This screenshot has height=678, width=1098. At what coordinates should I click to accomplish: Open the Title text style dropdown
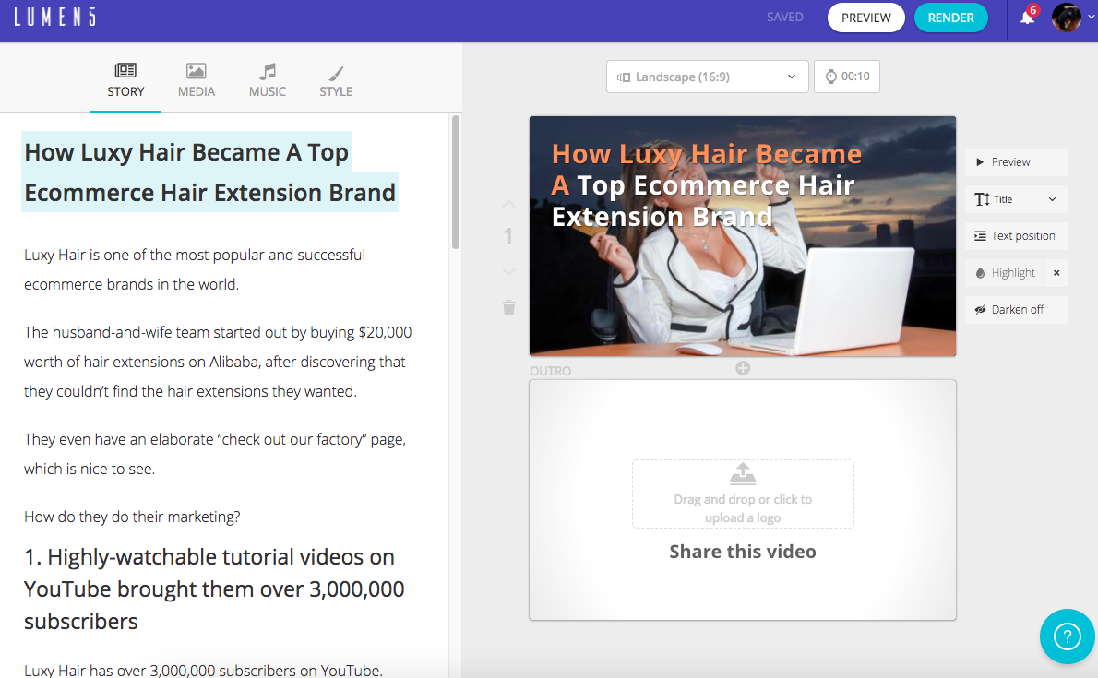pyautogui.click(x=1017, y=199)
